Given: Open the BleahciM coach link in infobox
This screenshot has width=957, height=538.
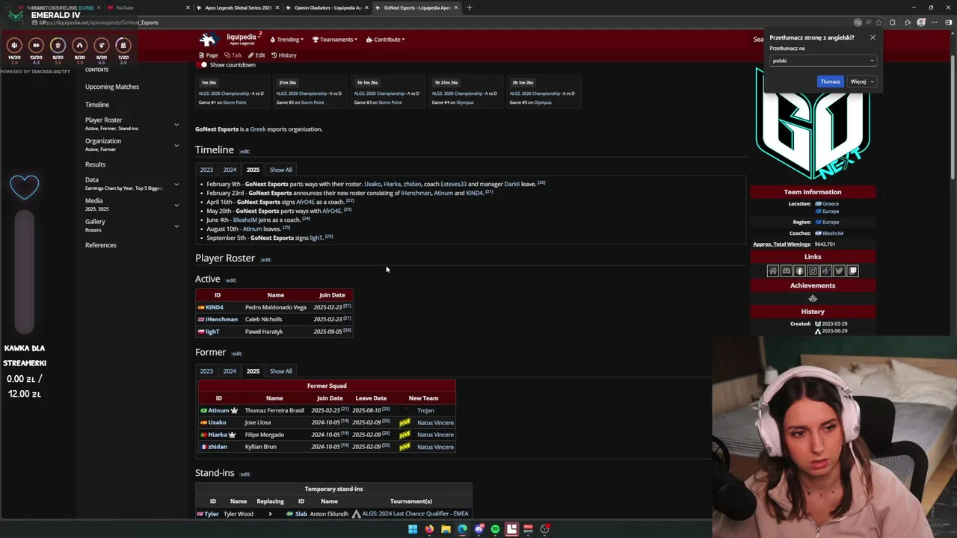Looking at the screenshot, I should click(833, 233).
